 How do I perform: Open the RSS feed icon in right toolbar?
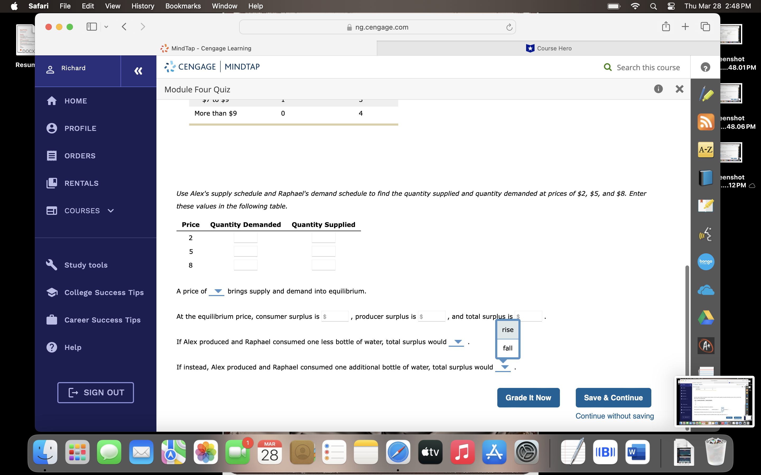click(706, 122)
